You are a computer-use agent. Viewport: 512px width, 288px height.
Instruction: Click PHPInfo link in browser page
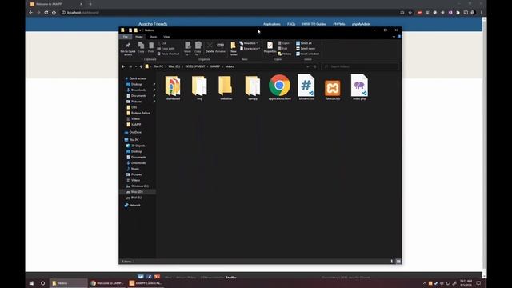339,24
